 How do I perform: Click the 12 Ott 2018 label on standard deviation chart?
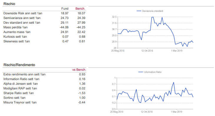tap(147, 51)
